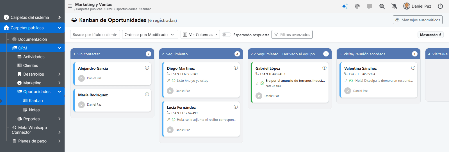The width and height of the screenshot is (449, 152).
Task: Click '1. Sin contactar' column header
Action: pyautogui.click(x=112, y=54)
